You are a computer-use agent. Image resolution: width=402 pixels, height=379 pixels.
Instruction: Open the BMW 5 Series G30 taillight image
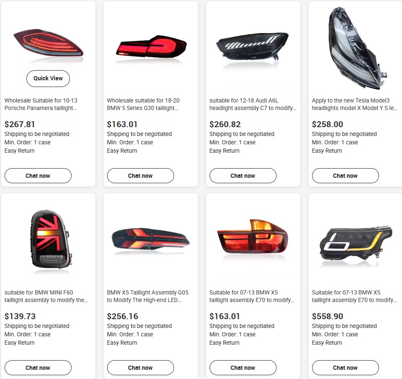click(151, 47)
